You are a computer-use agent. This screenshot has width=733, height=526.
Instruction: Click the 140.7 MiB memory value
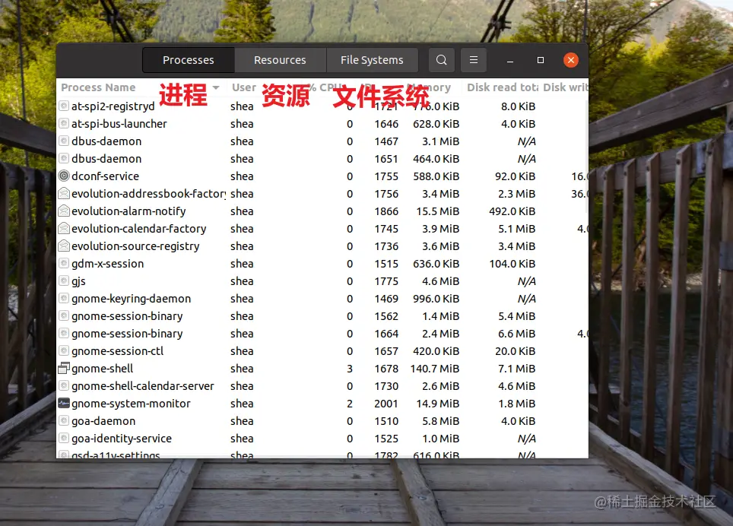tap(435, 369)
